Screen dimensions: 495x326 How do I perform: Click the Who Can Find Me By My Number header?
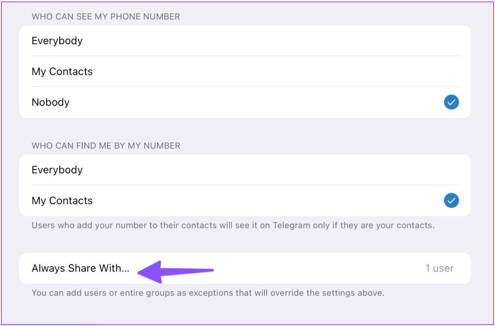coord(106,146)
